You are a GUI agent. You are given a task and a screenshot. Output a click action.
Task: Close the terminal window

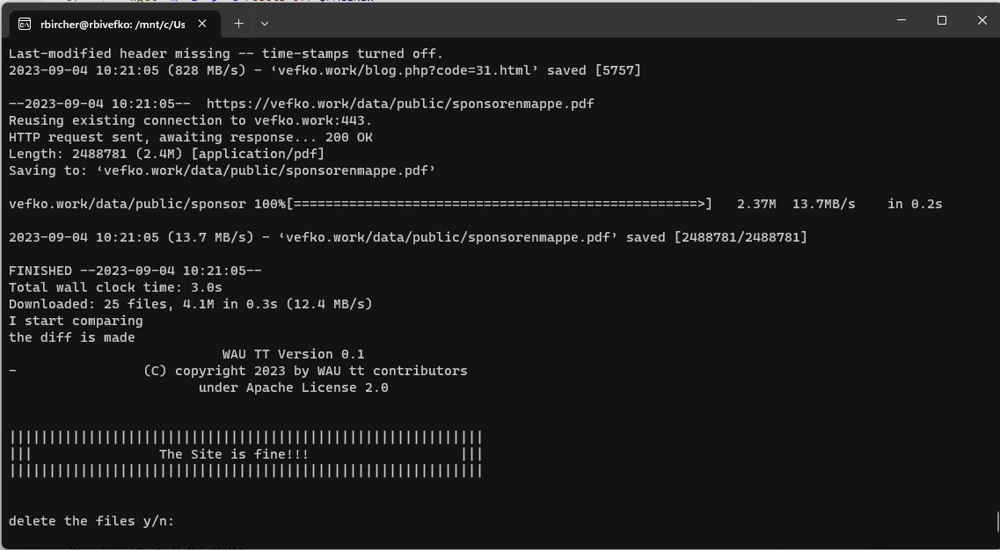[982, 20]
